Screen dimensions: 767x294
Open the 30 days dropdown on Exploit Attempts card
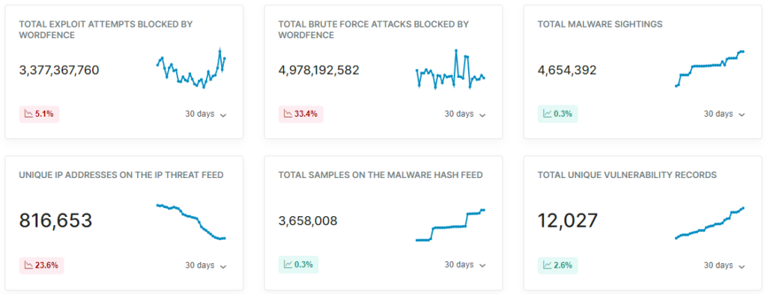205,114
